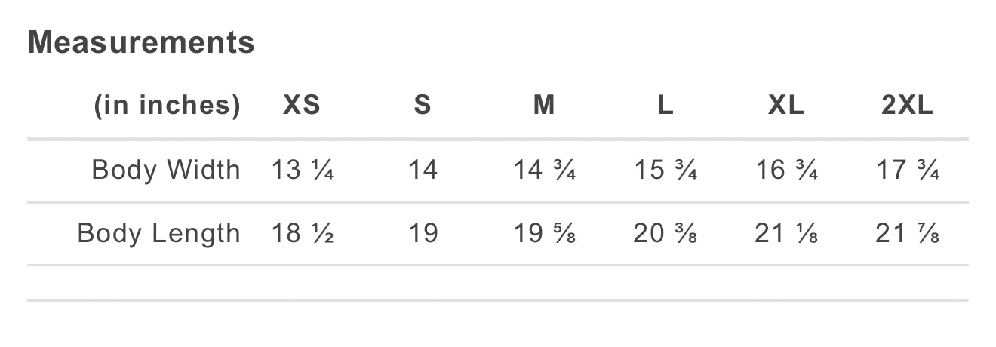Select the S size column header
This screenshot has width=996, height=347.
[x=423, y=106]
